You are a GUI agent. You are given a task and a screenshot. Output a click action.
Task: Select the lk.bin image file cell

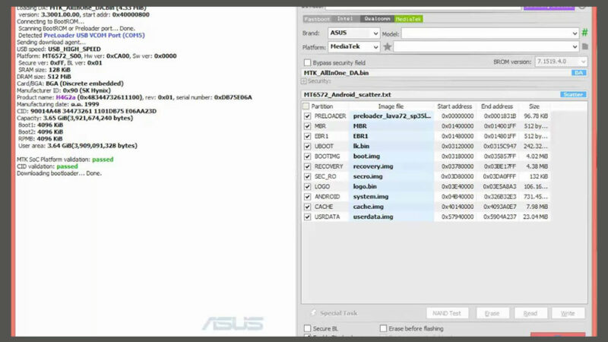[x=391, y=146]
